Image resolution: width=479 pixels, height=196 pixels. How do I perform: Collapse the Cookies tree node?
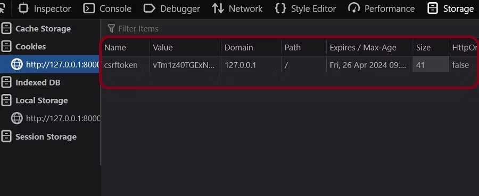[23, 47]
